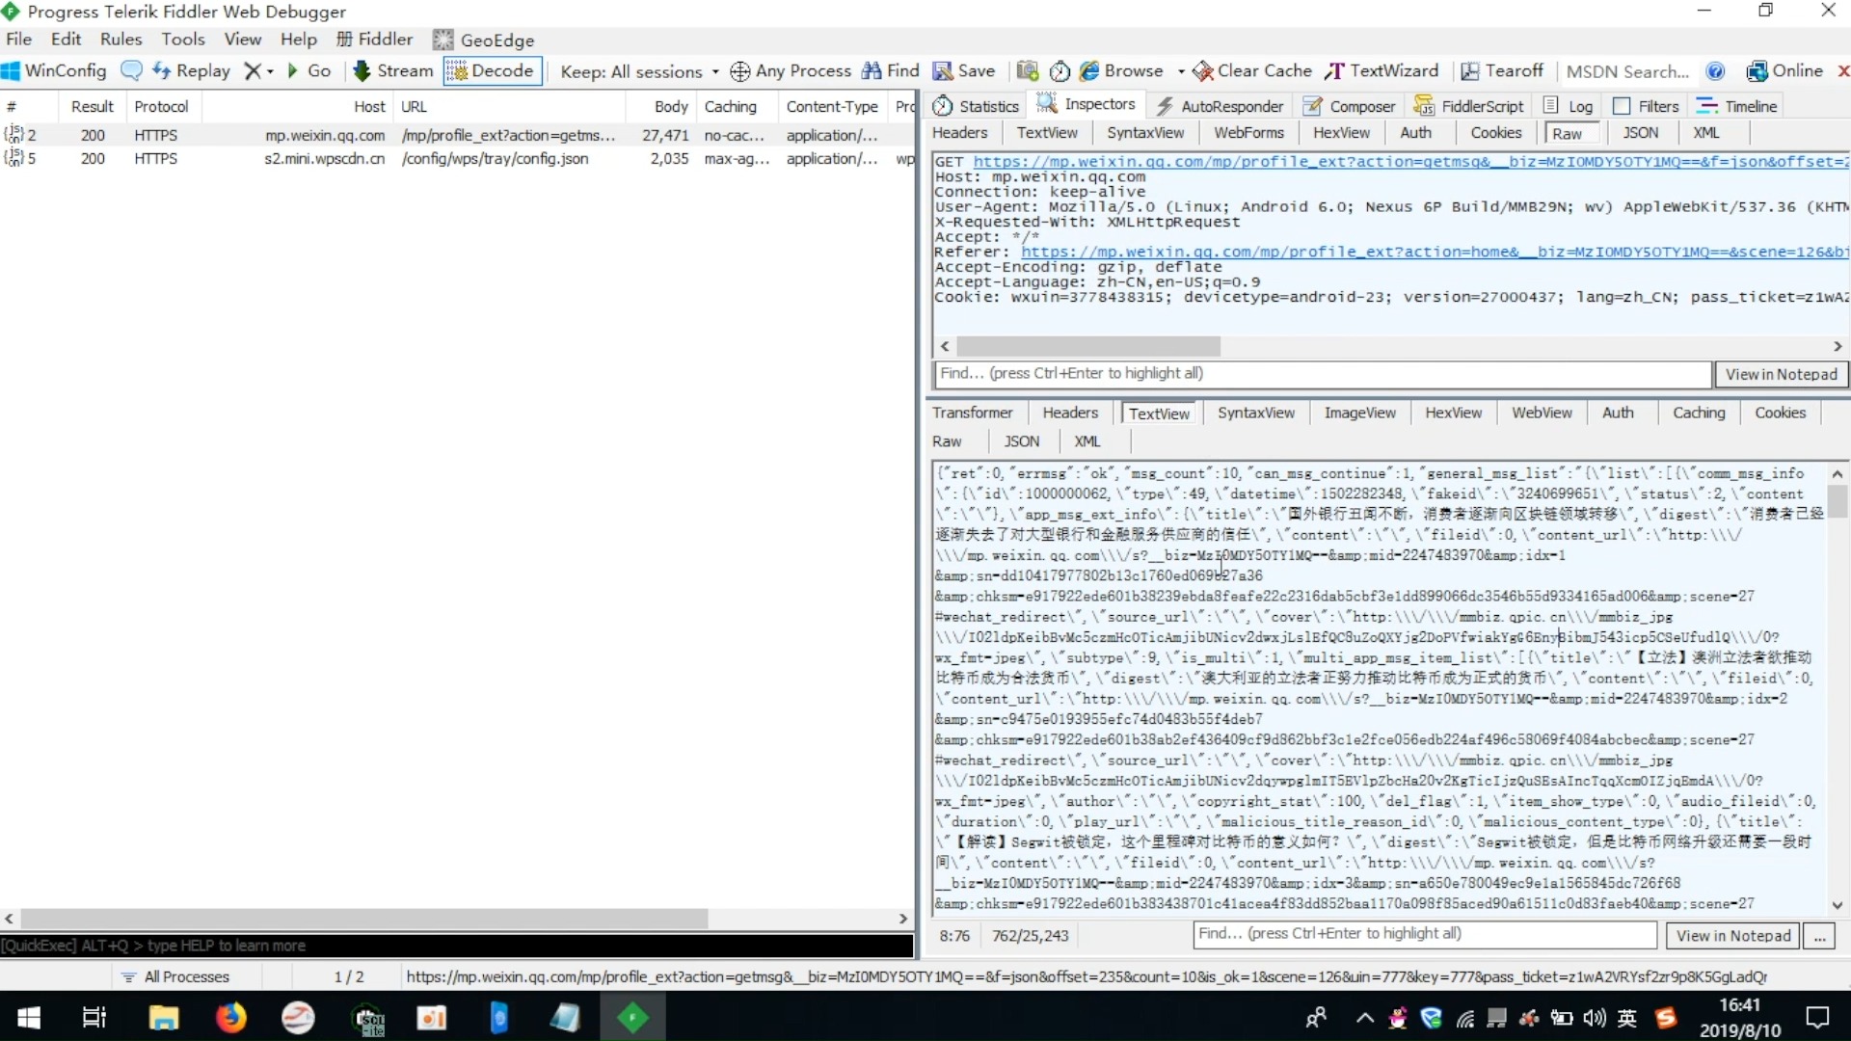
Task: Enable the Filters tab checkbox
Action: [1622, 106]
